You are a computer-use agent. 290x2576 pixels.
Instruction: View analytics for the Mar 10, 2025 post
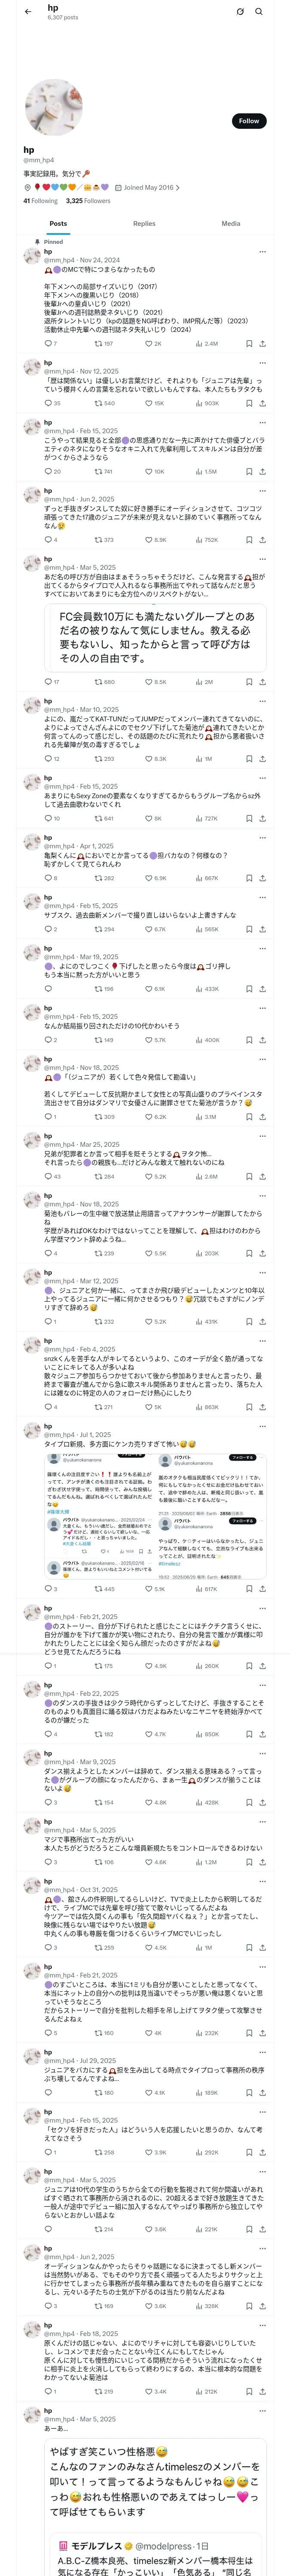204,759
